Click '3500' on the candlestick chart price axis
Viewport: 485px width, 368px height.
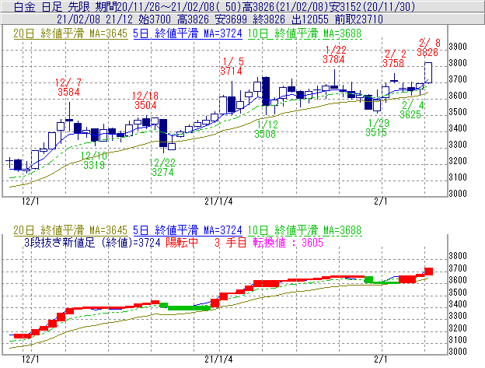click(458, 112)
